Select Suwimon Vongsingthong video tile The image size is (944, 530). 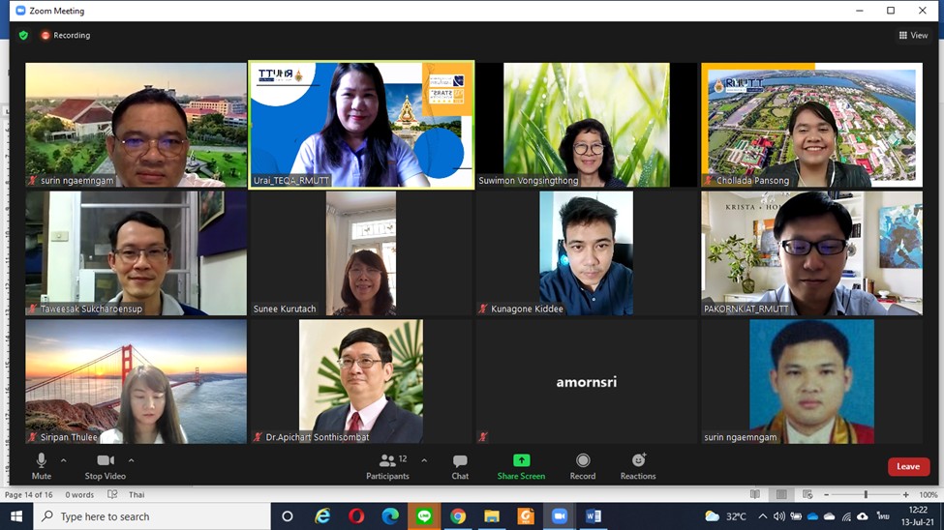point(587,125)
